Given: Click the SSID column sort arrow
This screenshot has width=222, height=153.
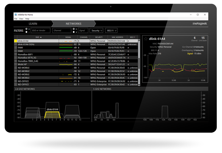Looking at the screenshot, I should pos(41,37).
